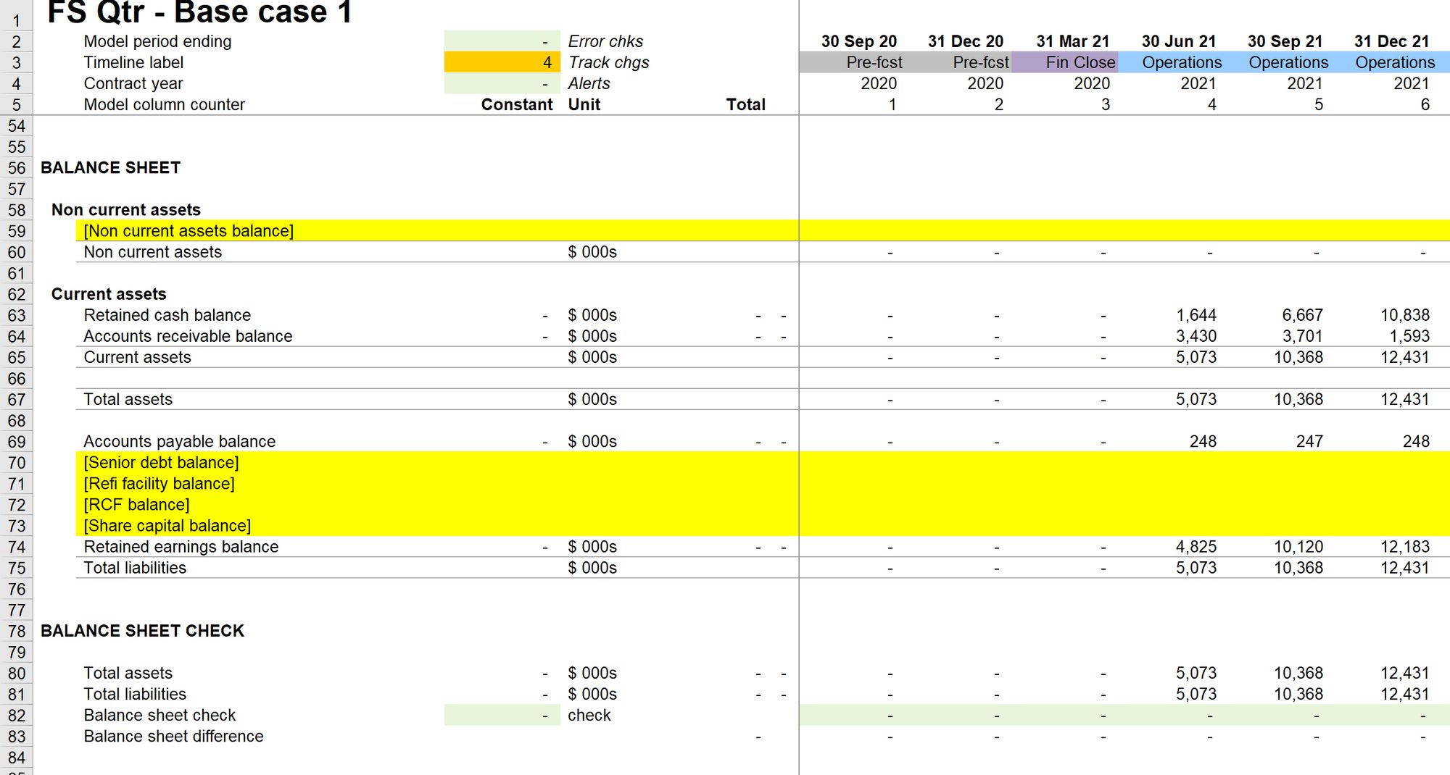Click the 'Model column counter' label
Viewport: 1450px width, 775px height.
(x=164, y=104)
